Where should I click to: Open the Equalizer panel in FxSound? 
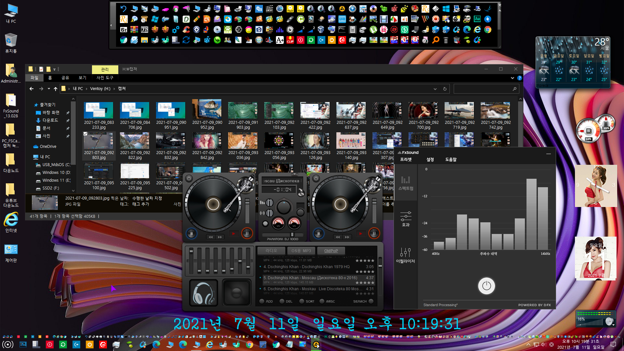point(406,255)
